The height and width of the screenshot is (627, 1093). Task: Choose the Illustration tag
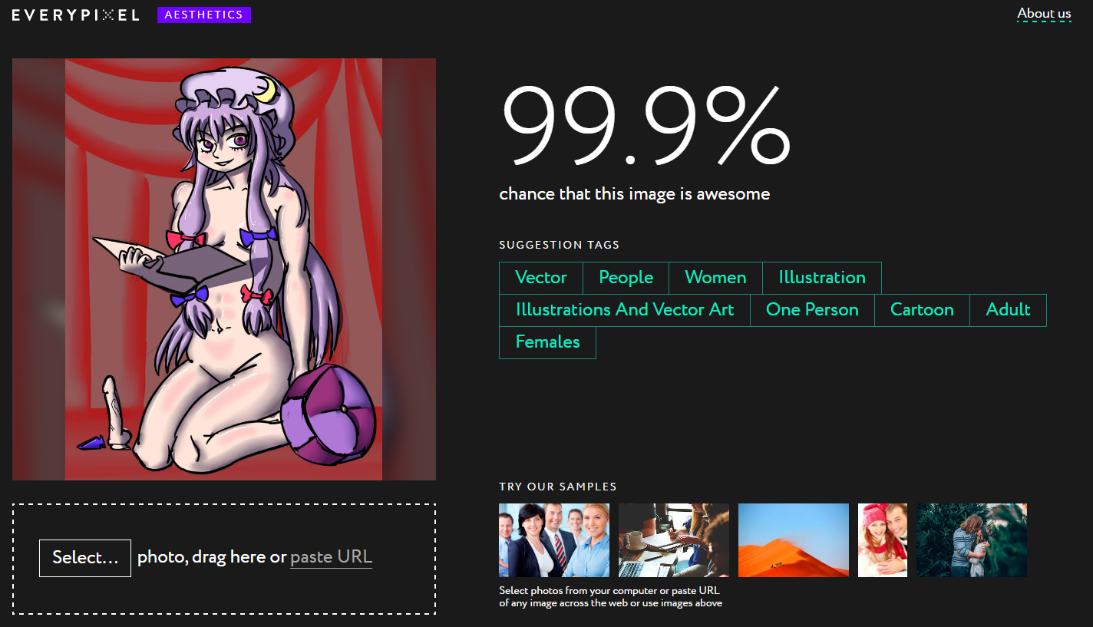[822, 278]
